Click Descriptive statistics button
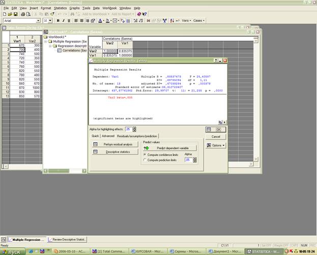Image resolution: width=317 pixels, height=255 pixels. 115,152
